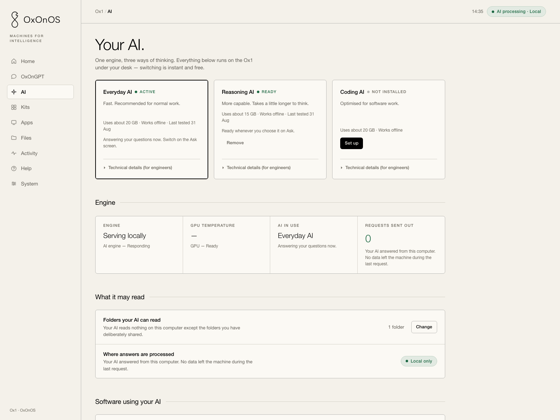Click the Requests sent out 0 value
Image resolution: width=560 pixels, height=420 pixels.
pyautogui.click(x=368, y=239)
